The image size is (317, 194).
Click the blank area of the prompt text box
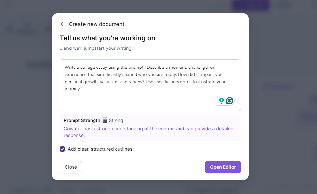[137, 101]
